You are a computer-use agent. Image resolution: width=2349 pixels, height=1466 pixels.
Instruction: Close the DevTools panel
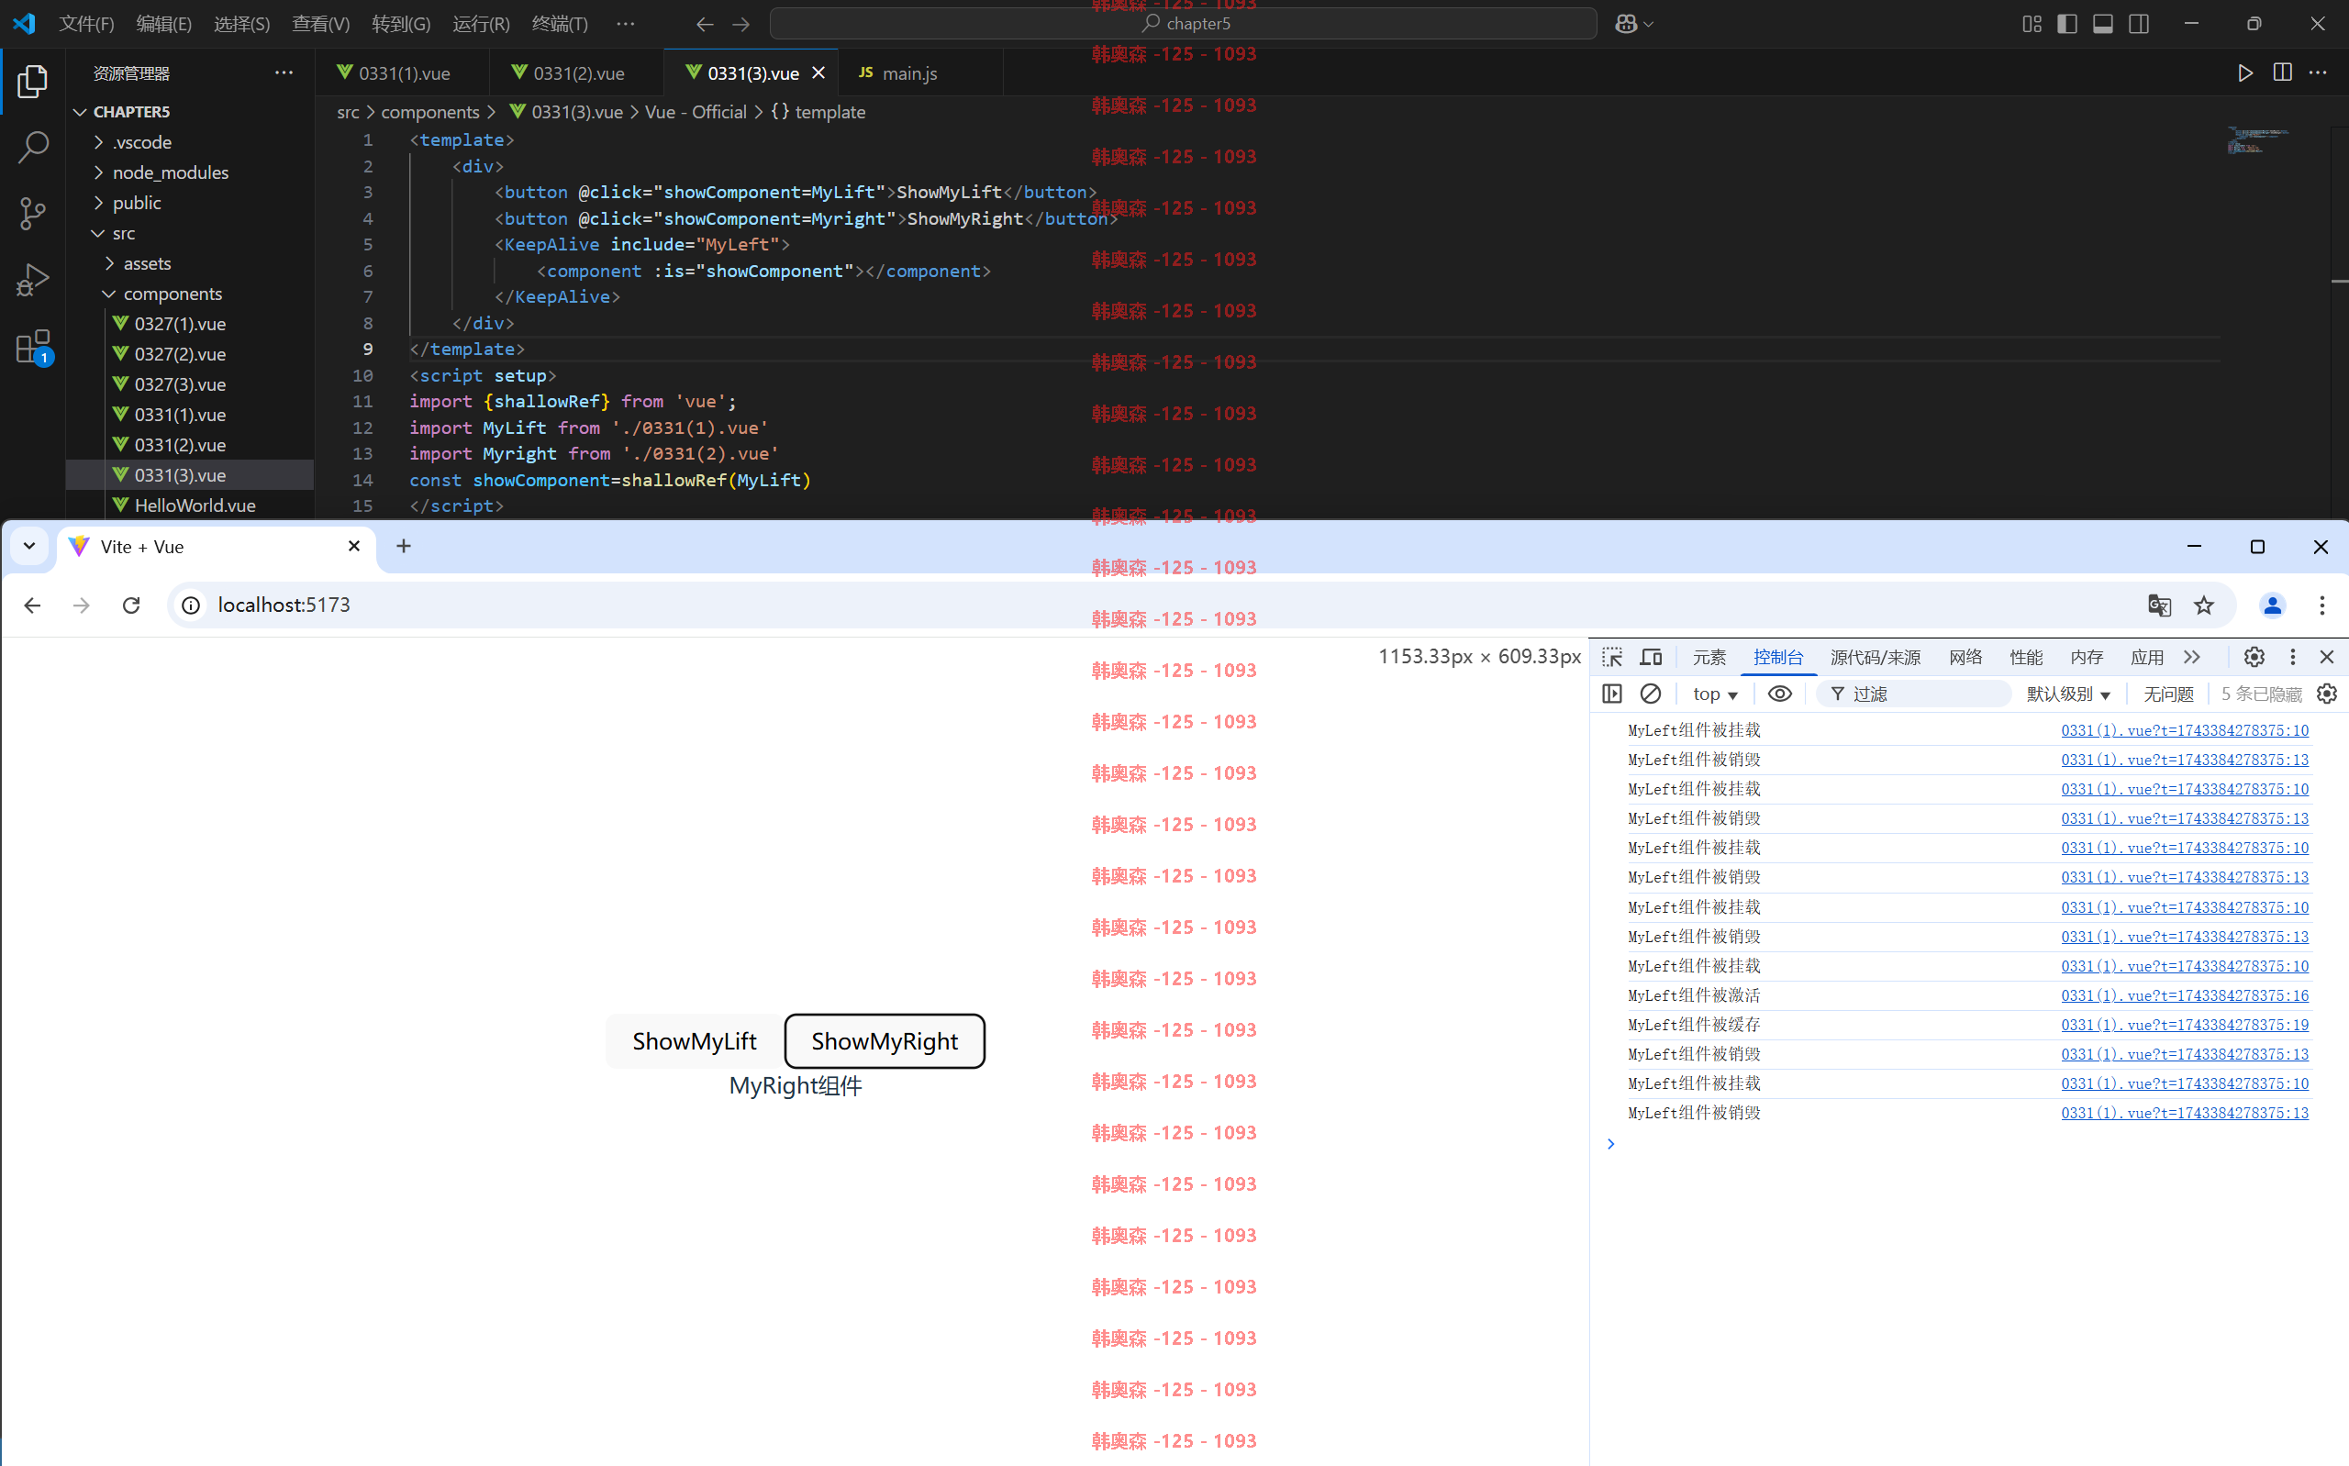click(2327, 657)
